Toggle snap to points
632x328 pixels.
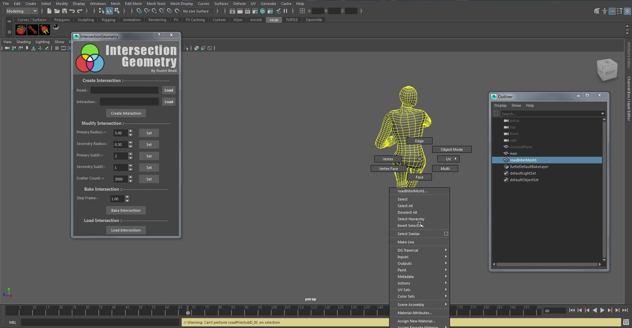pos(154,11)
